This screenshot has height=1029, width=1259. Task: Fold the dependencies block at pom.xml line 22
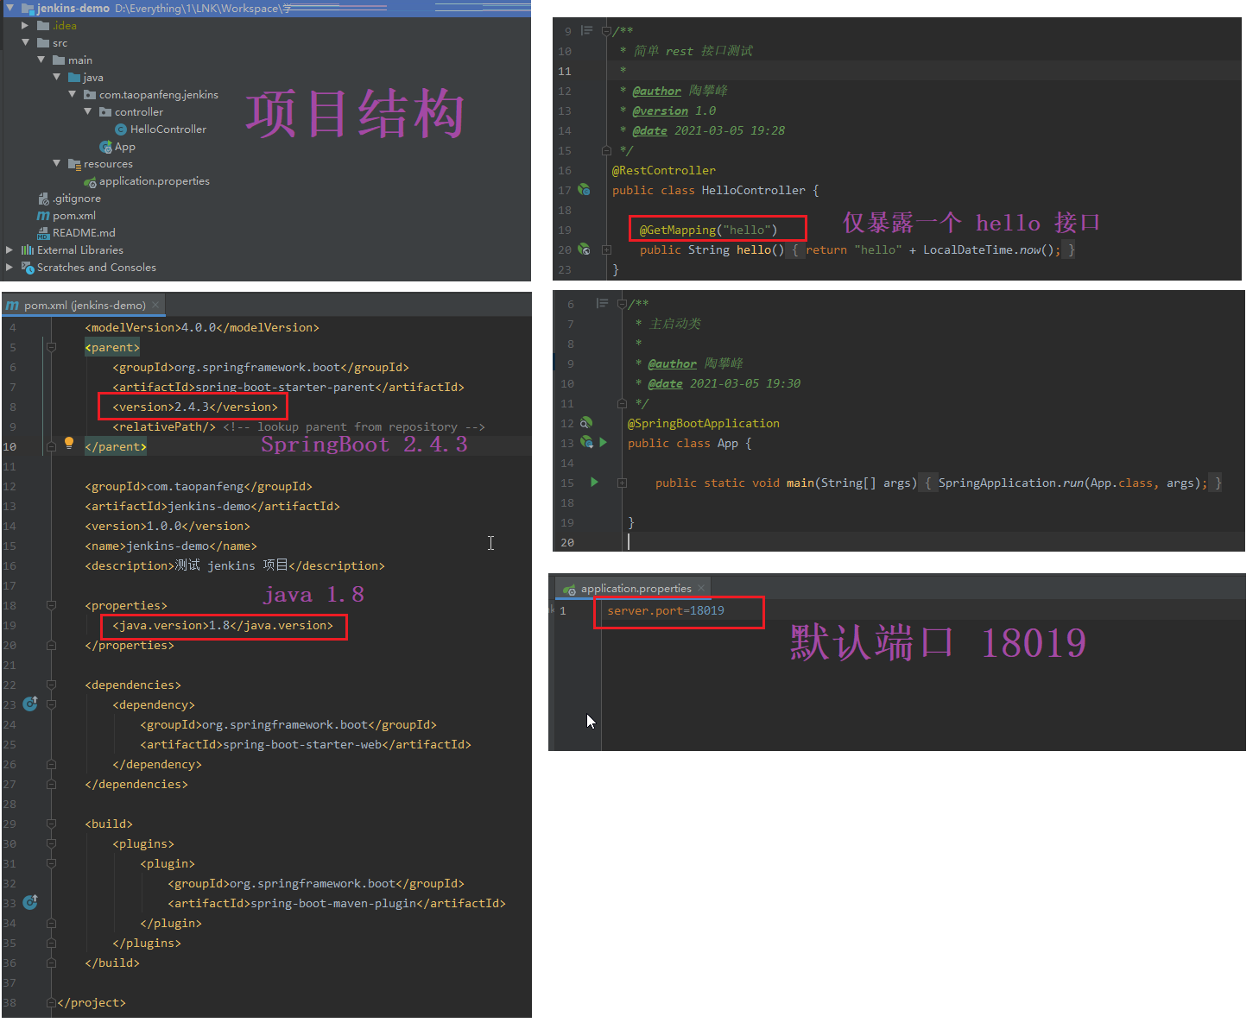51,685
